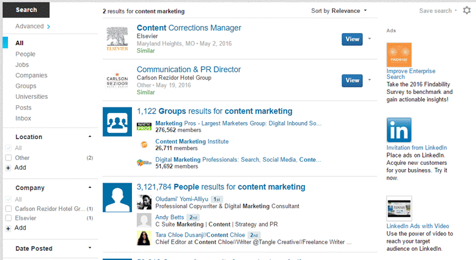Viewport: 476px width, 260px height.
Task: Open Marketing Pros group logo
Action: tap(144, 126)
